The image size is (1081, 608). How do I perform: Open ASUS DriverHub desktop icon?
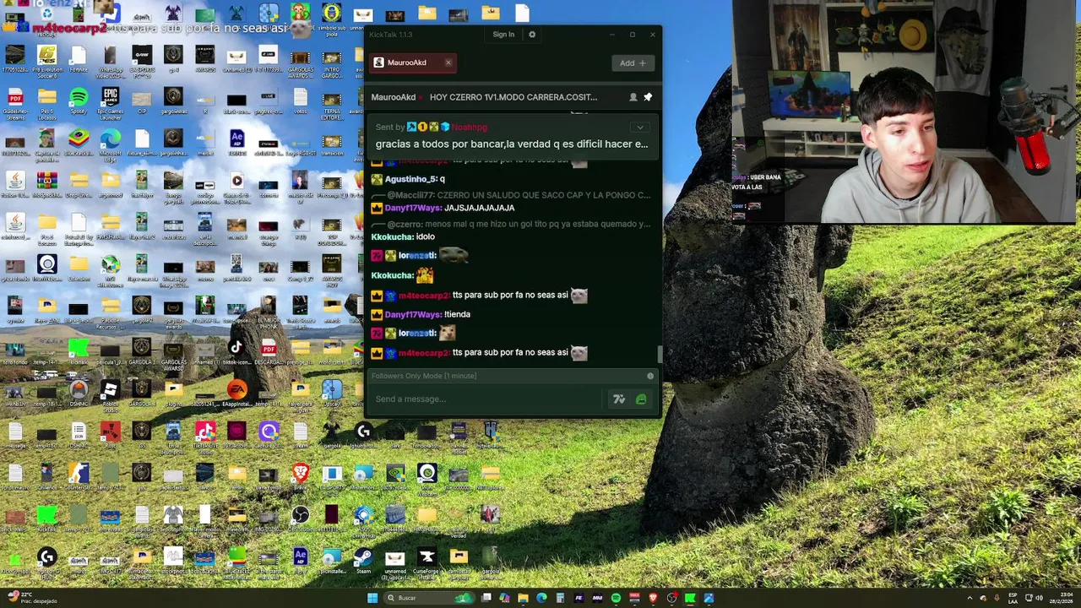click(363, 518)
